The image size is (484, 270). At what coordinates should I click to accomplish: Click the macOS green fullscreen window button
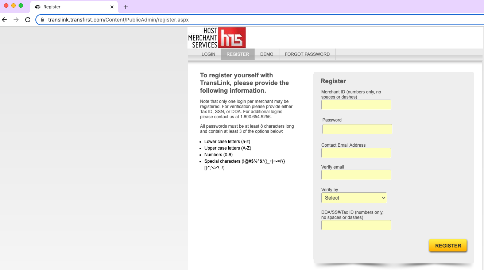click(21, 5)
